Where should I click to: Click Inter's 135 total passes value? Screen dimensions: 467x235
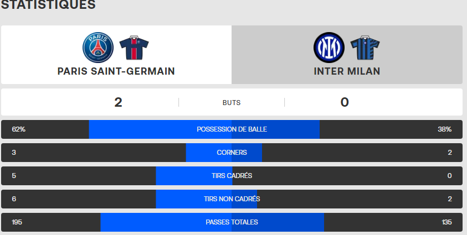click(447, 222)
